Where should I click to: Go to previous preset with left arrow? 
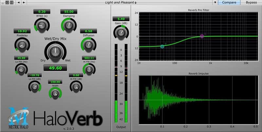(x=18, y=2)
